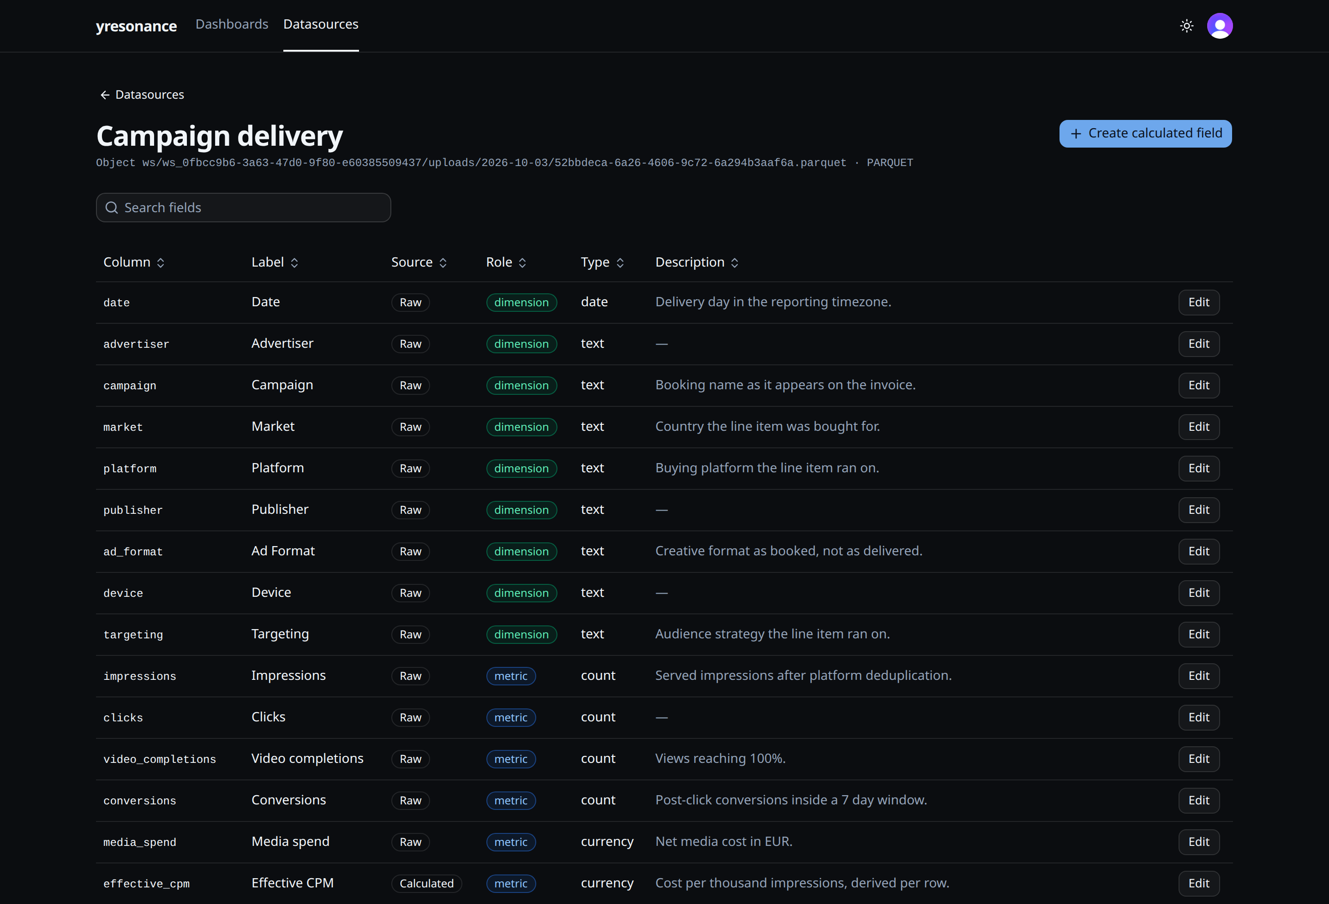Click the Calculated source badge
This screenshot has height=904, width=1329.
[426, 883]
